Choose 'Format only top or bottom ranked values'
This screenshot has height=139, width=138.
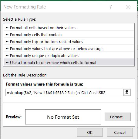coord(69,42)
